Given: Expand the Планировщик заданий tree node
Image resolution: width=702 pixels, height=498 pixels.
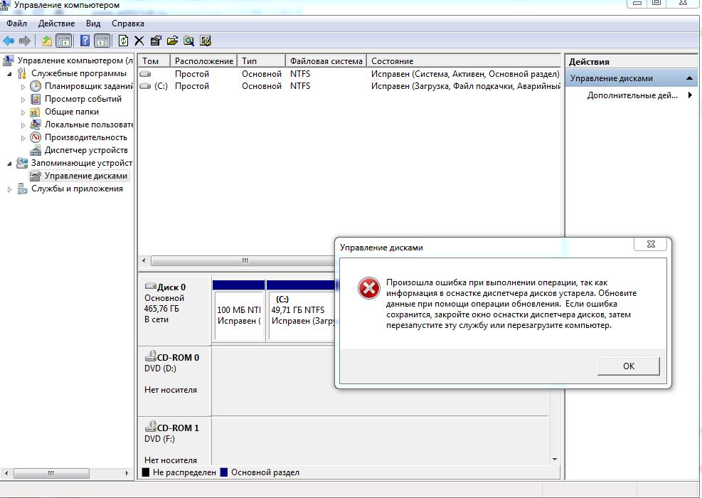Looking at the screenshot, I should click(x=23, y=87).
